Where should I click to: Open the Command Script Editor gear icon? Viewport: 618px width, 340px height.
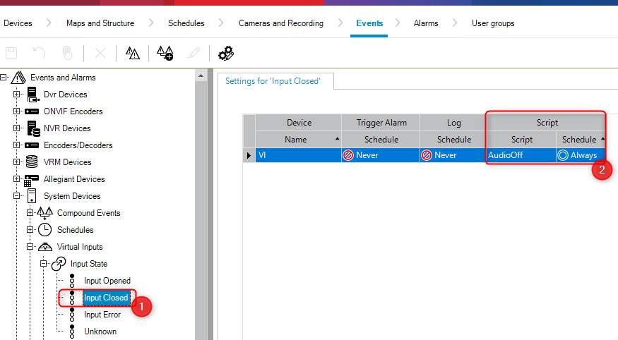coord(226,53)
